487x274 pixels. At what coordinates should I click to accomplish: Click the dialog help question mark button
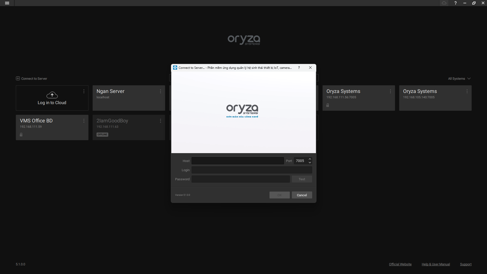[x=299, y=68]
